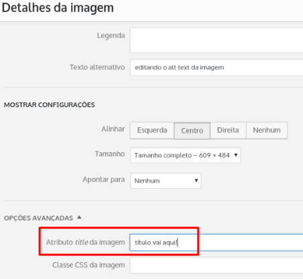The width and height of the screenshot is (303, 279).
Task: Click the Classe CSS da imagem field
Action: pos(216,266)
